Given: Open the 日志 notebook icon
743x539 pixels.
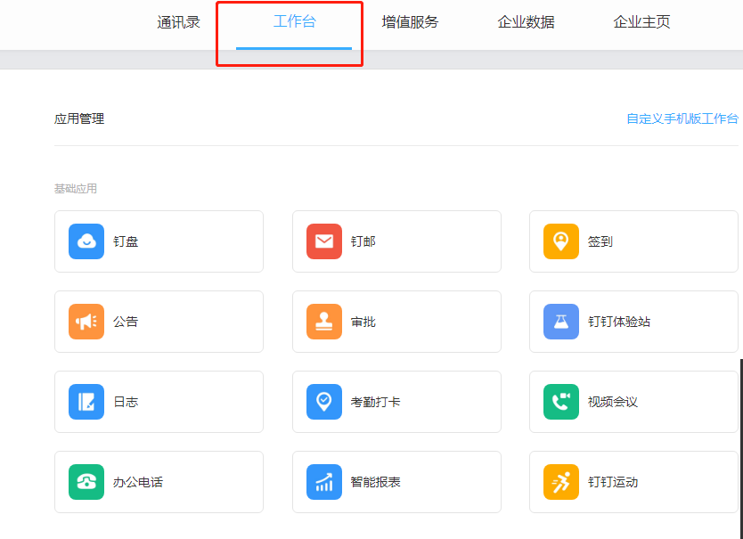Looking at the screenshot, I should (86, 402).
